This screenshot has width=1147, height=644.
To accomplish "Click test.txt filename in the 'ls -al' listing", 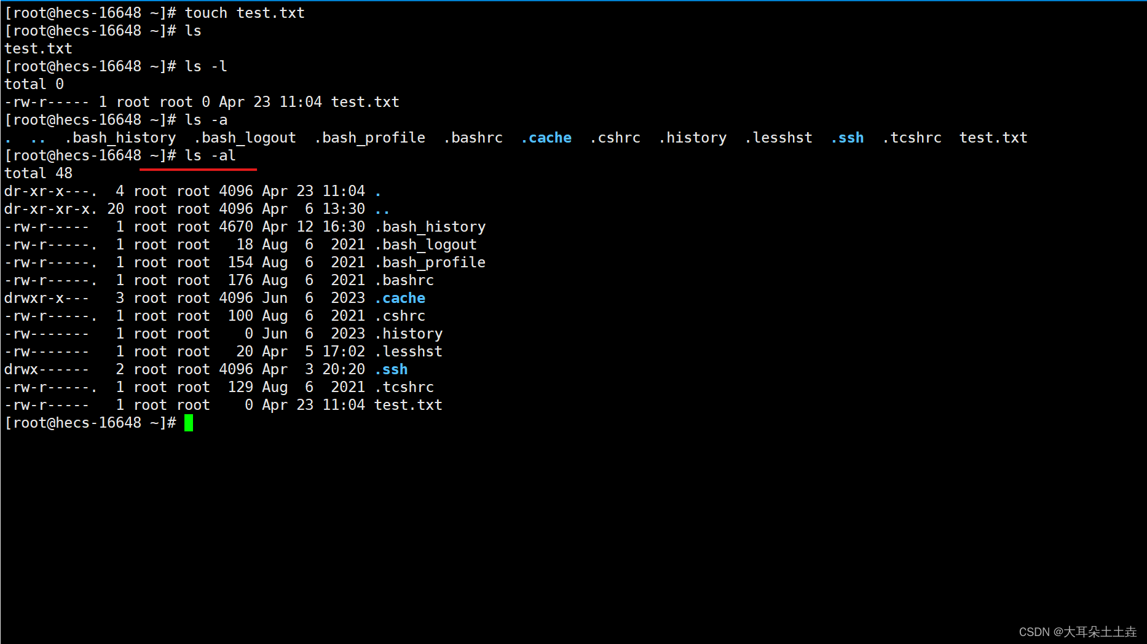I will pyautogui.click(x=408, y=405).
